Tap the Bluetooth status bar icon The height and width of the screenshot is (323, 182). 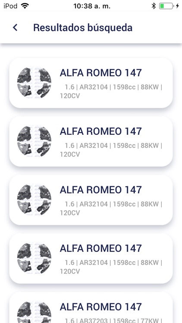[154, 6]
